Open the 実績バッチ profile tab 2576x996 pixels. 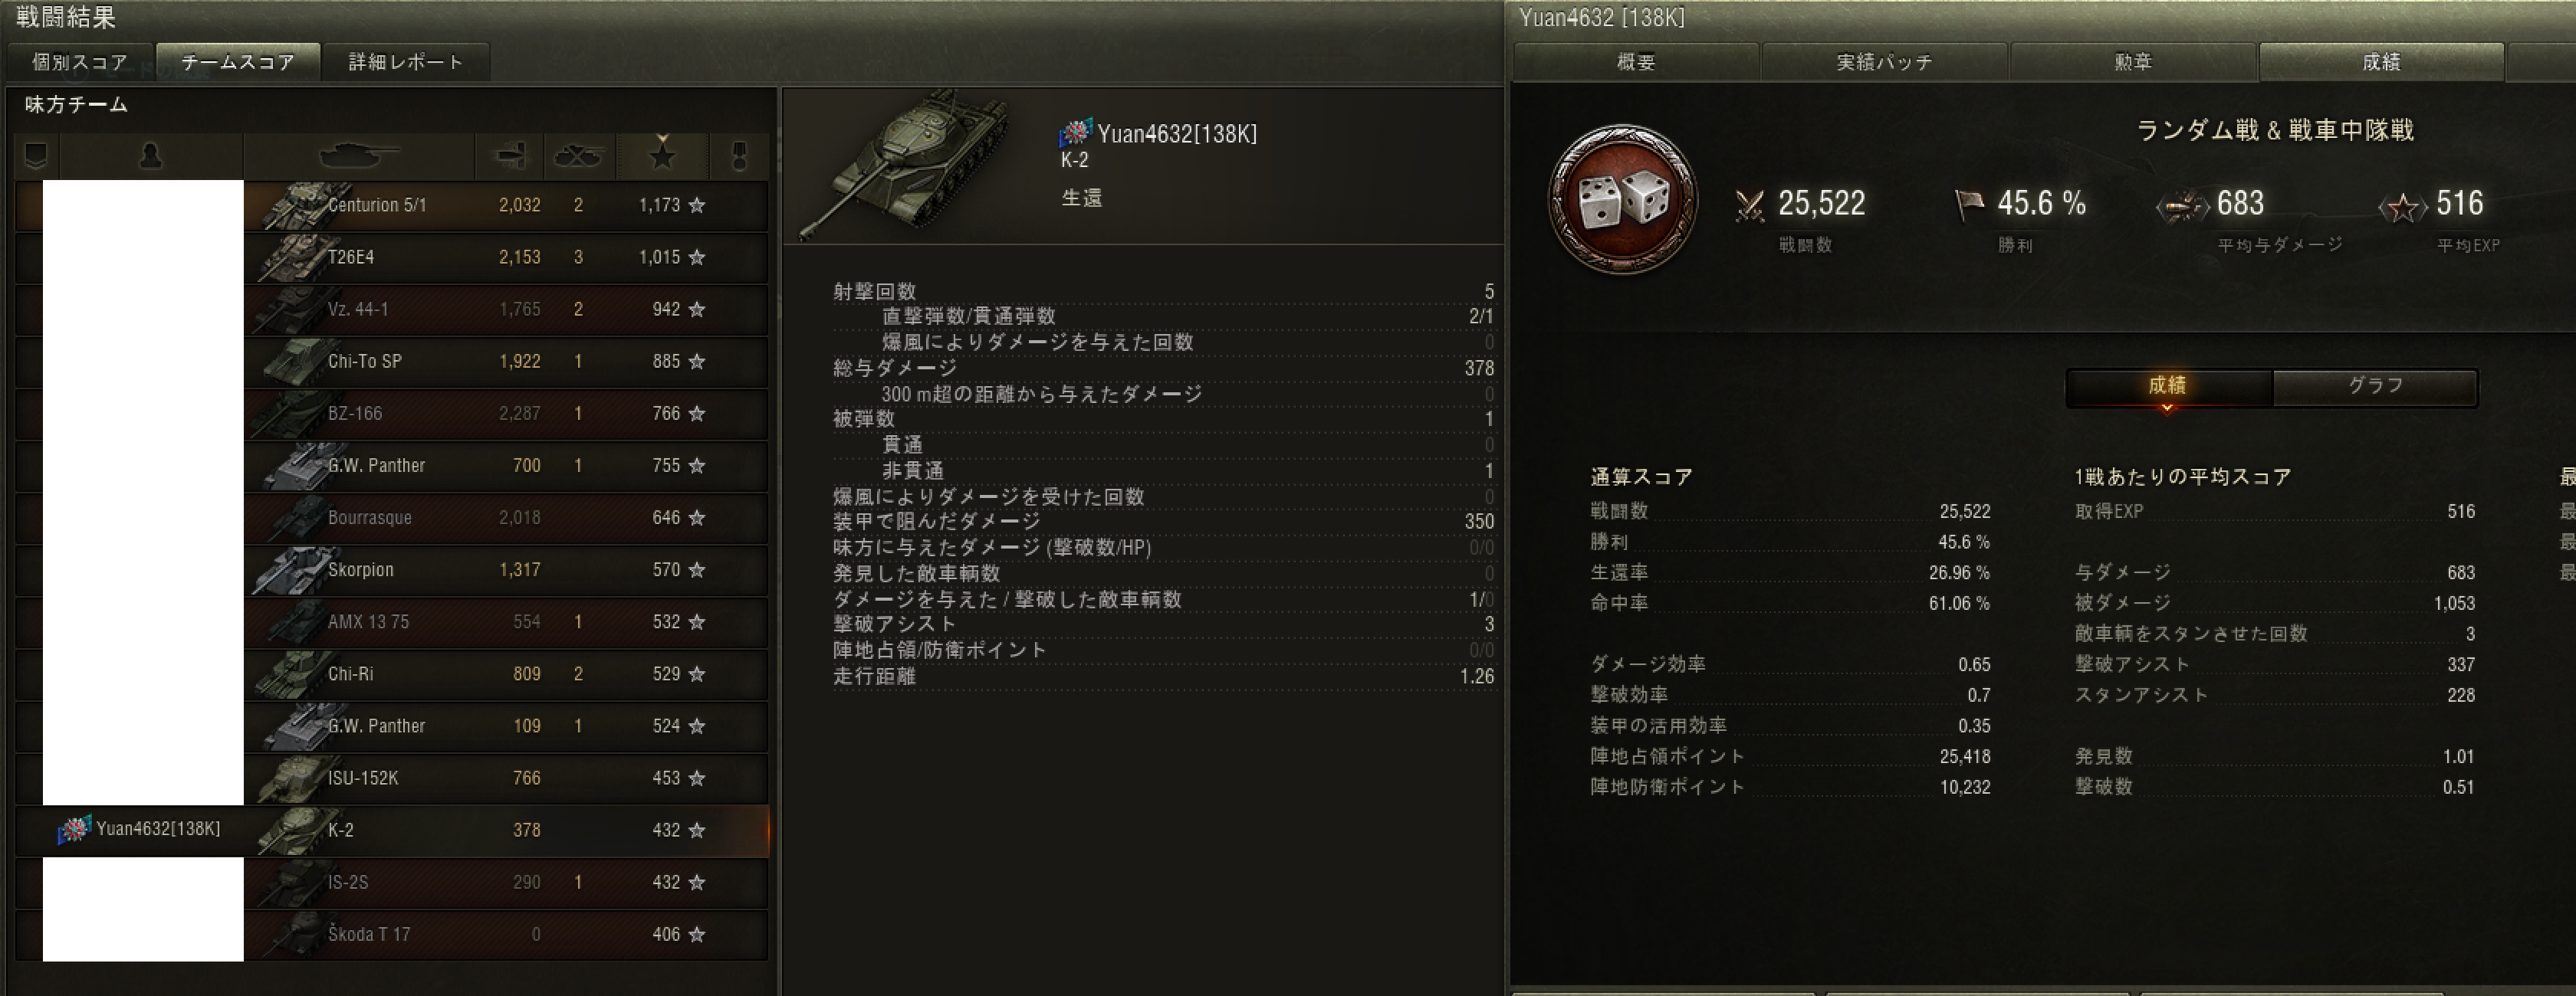point(1884,62)
